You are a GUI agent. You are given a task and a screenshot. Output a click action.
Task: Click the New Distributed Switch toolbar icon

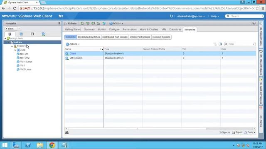coord(104,24)
